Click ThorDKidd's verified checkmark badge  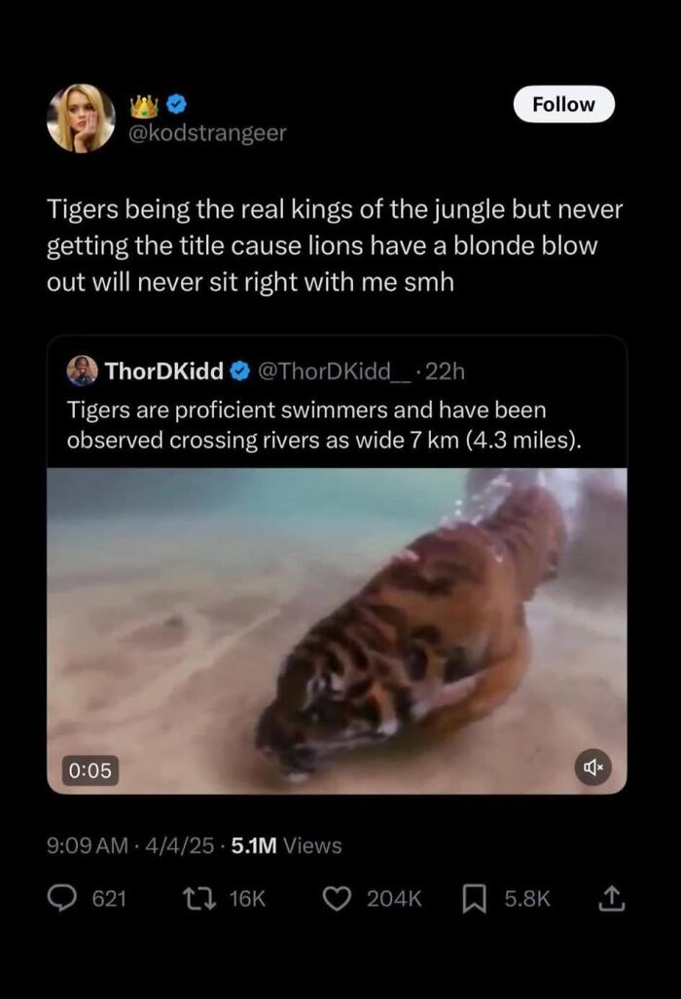(239, 371)
